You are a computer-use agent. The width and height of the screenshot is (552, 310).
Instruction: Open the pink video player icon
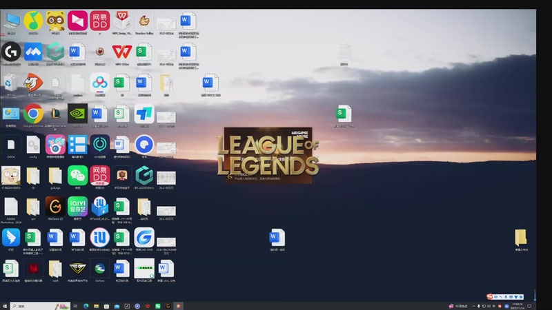(77, 21)
